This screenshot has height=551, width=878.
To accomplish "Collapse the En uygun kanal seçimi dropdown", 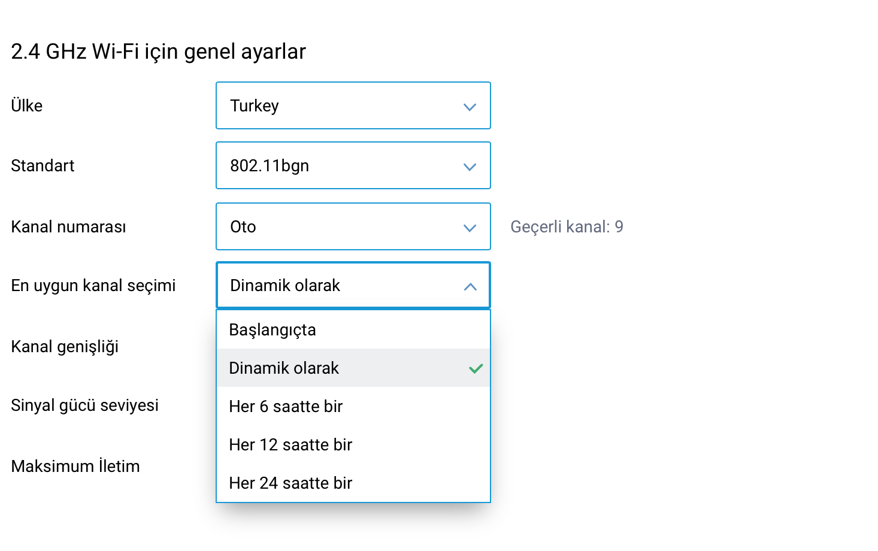I will 353,285.
